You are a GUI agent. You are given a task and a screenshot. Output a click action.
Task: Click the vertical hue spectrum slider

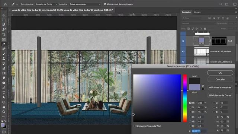[185, 98]
